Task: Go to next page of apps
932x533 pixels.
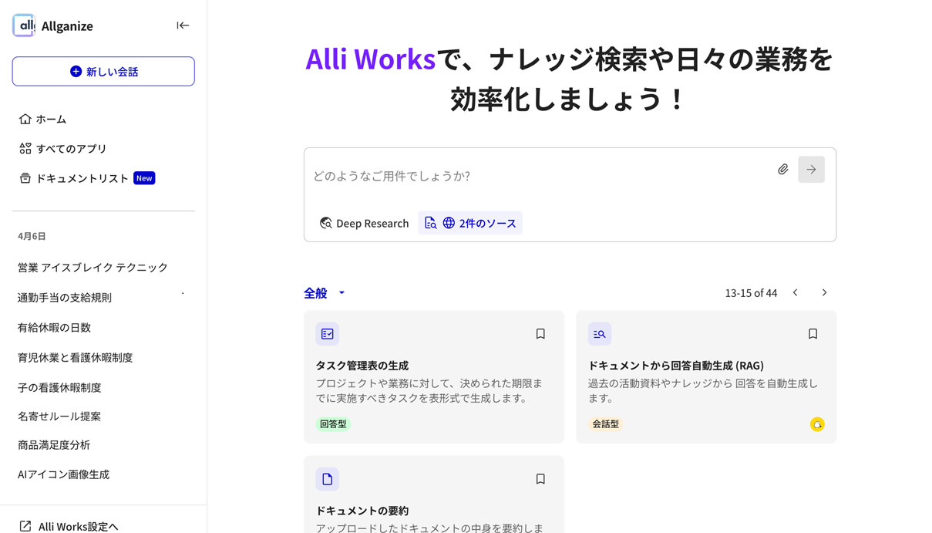Action: coord(824,293)
